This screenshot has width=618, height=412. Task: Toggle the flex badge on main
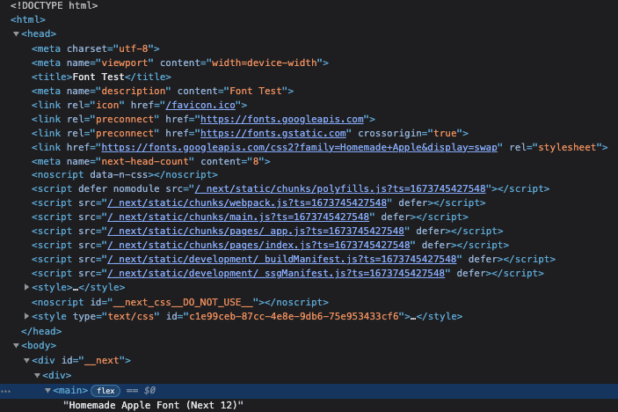(x=105, y=391)
